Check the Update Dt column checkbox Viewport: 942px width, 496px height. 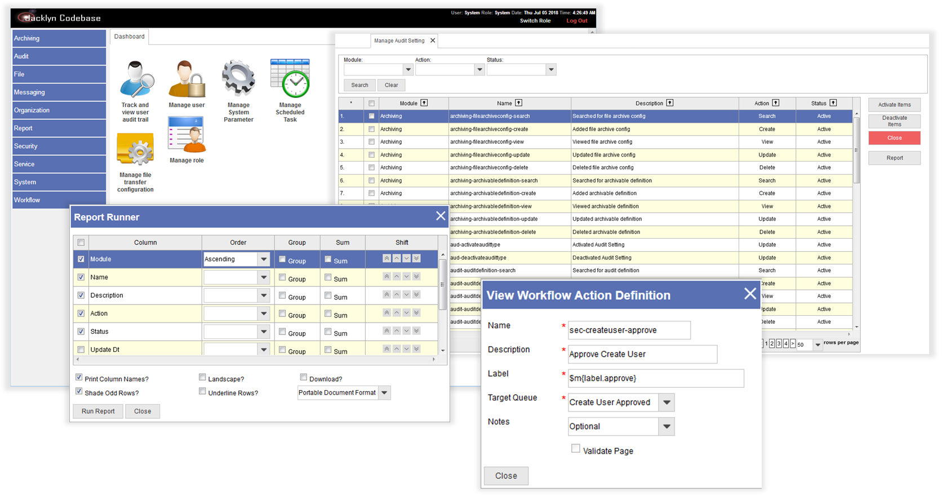pyautogui.click(x=81, y=350)
